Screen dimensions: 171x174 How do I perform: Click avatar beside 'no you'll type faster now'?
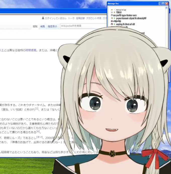[112, 15]
